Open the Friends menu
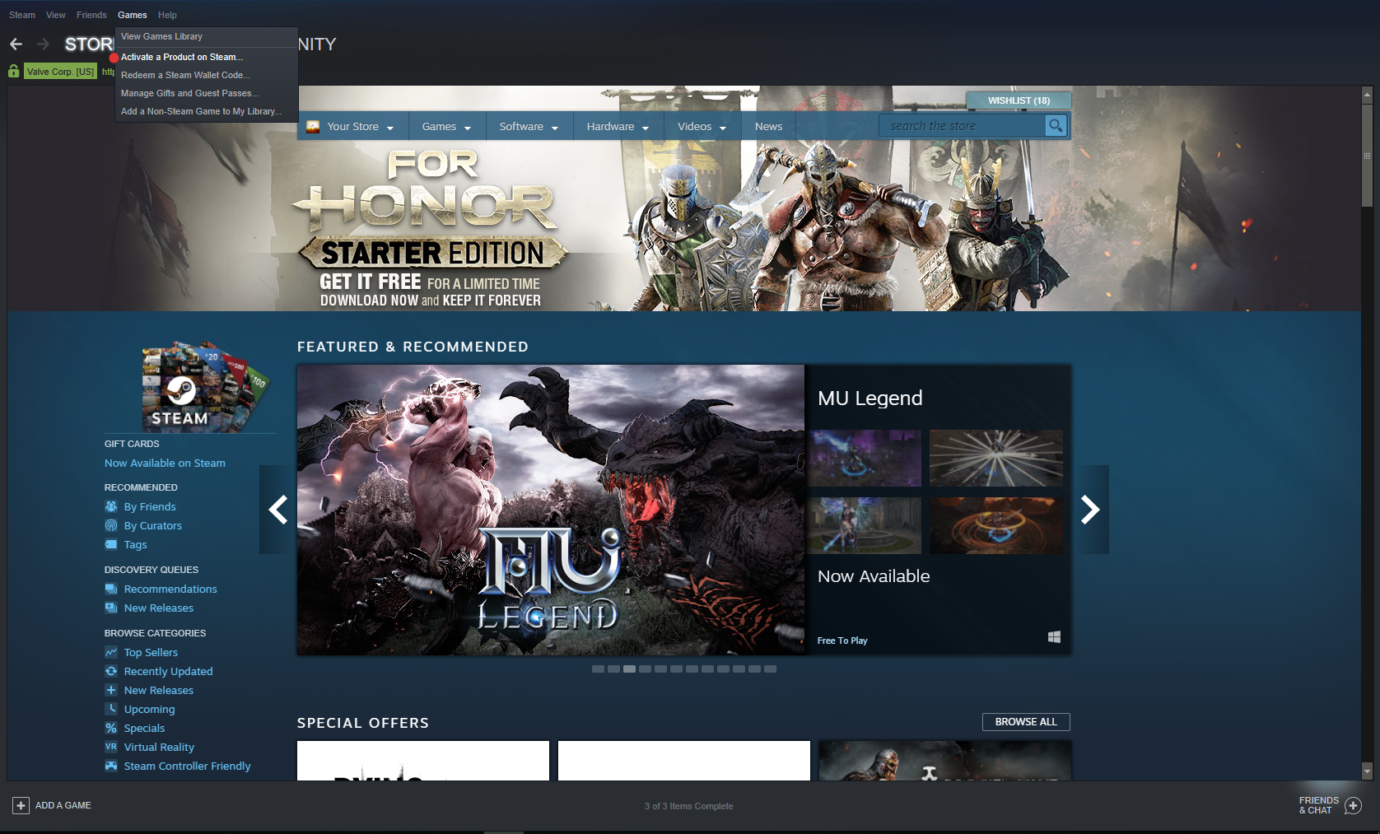This screenshot has height=834, width=1380. point(91,15)
